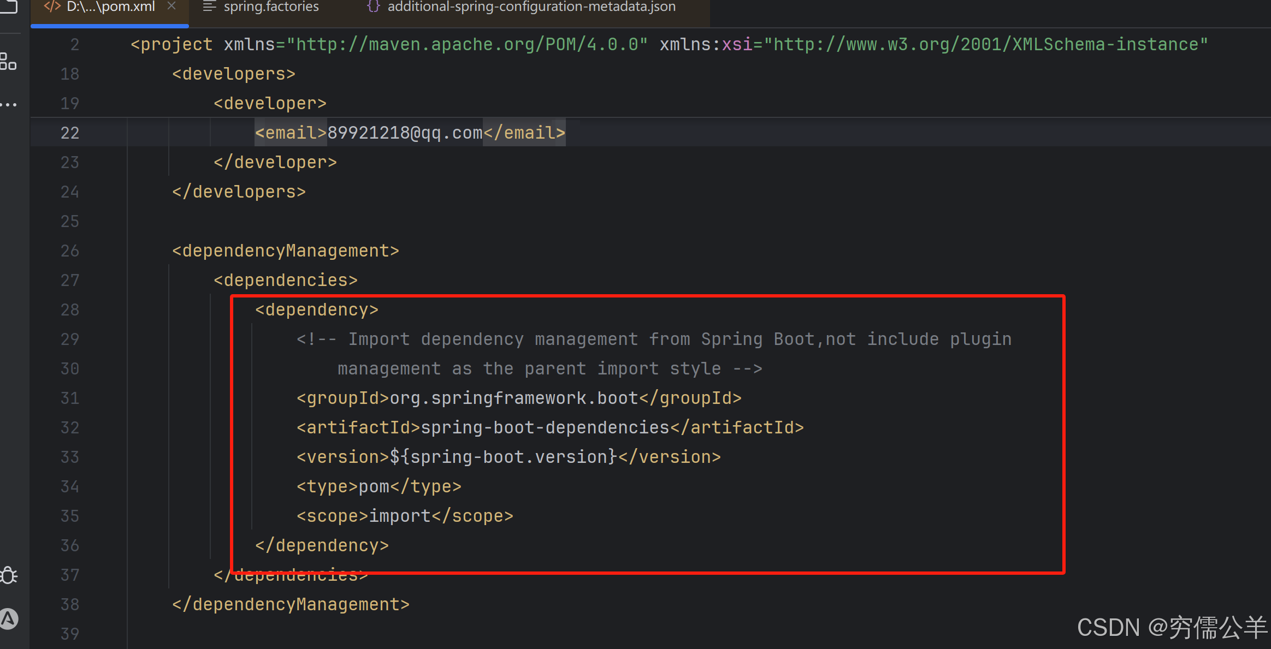Open the Debug bug tool window
This screenshot has height=649, width=1271.
pos(9,575)
